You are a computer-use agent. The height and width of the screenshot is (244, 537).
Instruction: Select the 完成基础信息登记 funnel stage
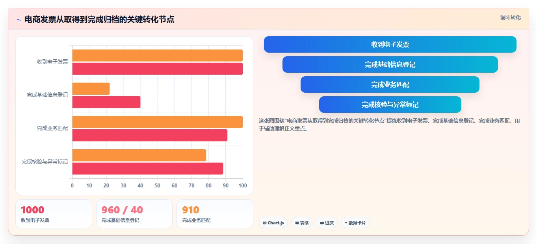(390, 64)
